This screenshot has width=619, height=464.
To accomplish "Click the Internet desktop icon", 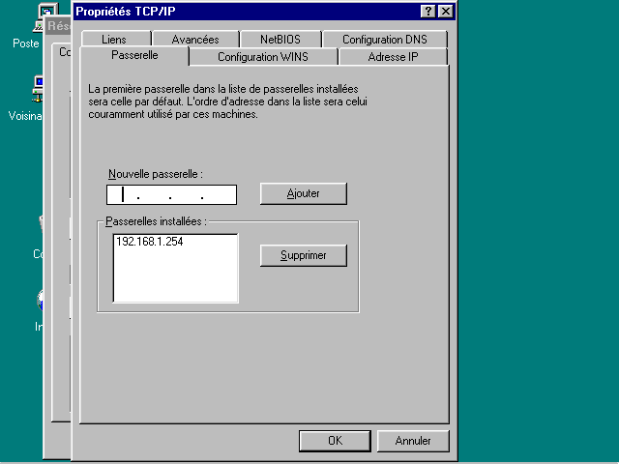I will click(x=40, y=300).
